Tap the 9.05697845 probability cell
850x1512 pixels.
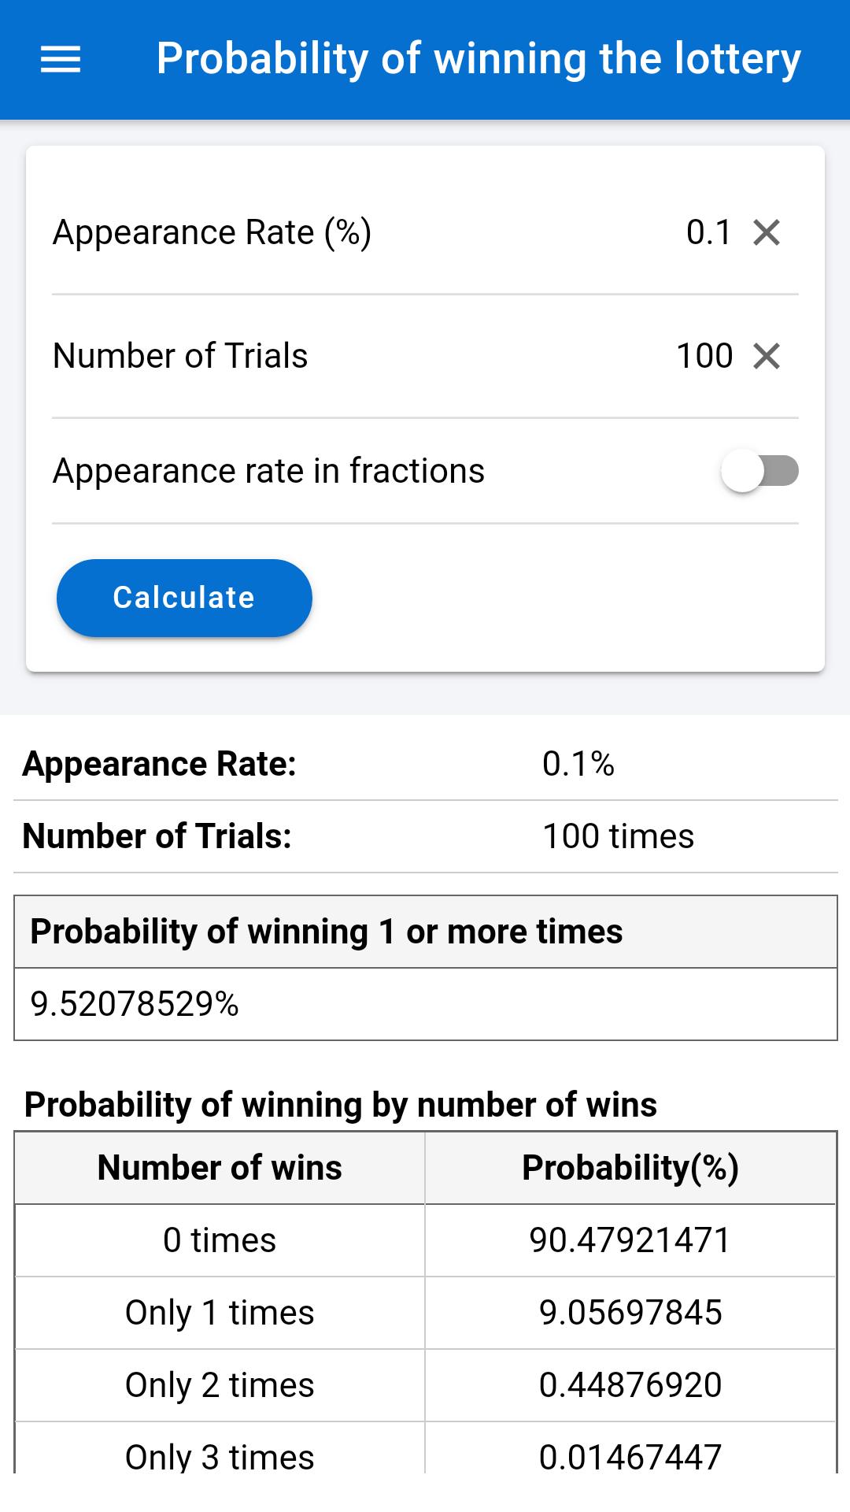click(x=630, y=1313)
